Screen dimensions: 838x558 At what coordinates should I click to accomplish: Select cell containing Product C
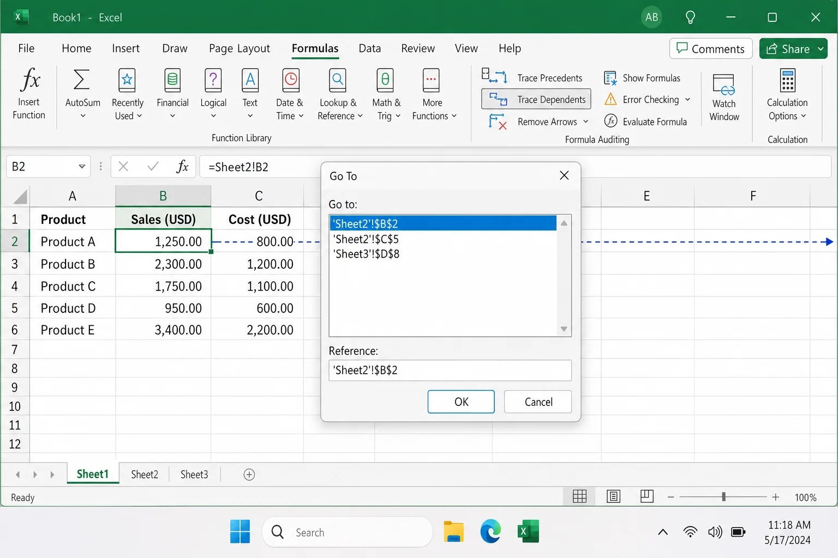(x=73, y=286)
